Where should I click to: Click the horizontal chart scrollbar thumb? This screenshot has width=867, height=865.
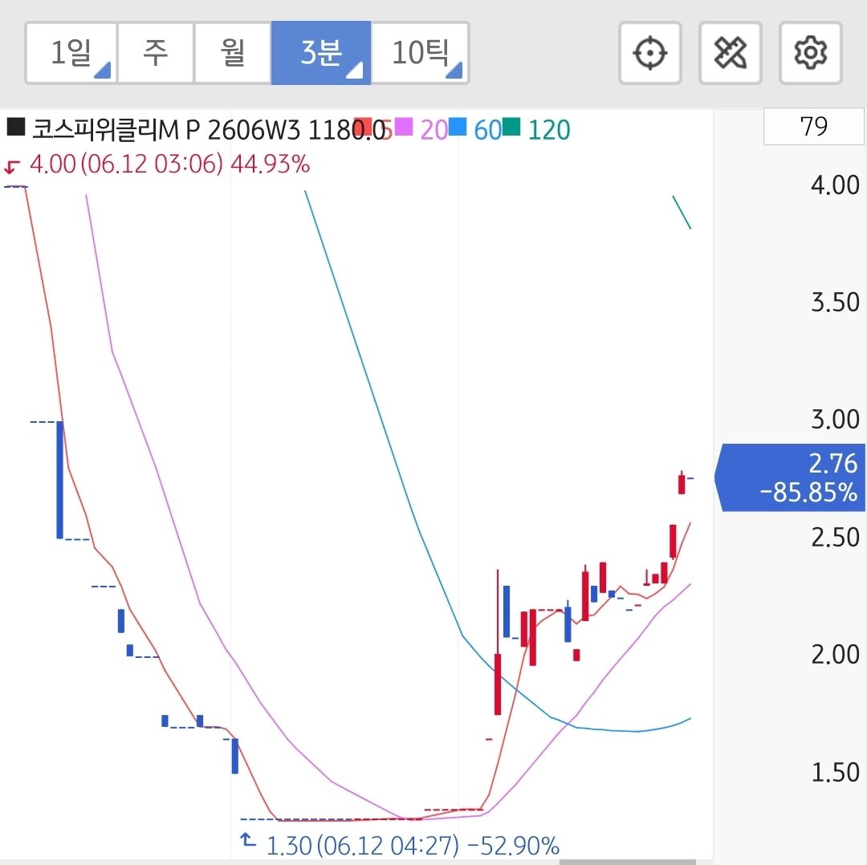(628, 862)
